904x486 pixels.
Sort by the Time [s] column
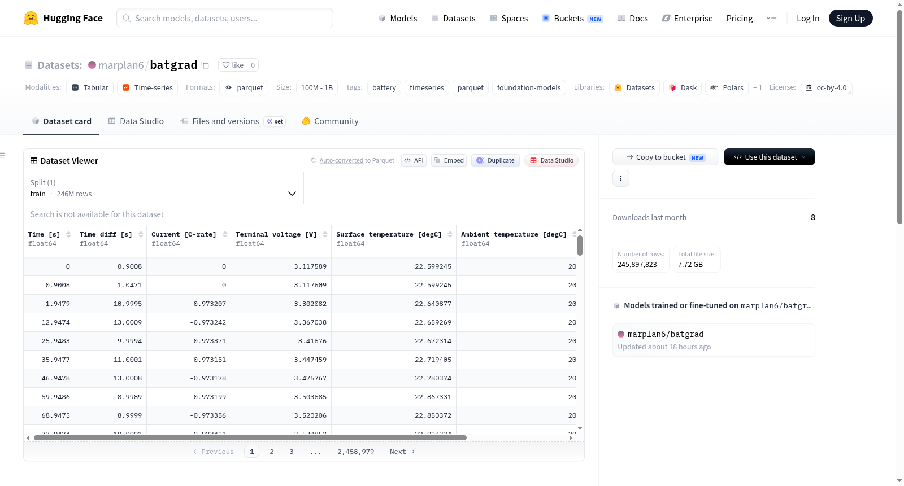pos(68,234)
